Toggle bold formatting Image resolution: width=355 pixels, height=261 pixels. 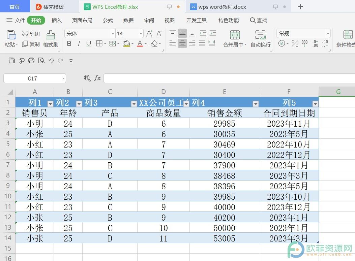point(69,43)
